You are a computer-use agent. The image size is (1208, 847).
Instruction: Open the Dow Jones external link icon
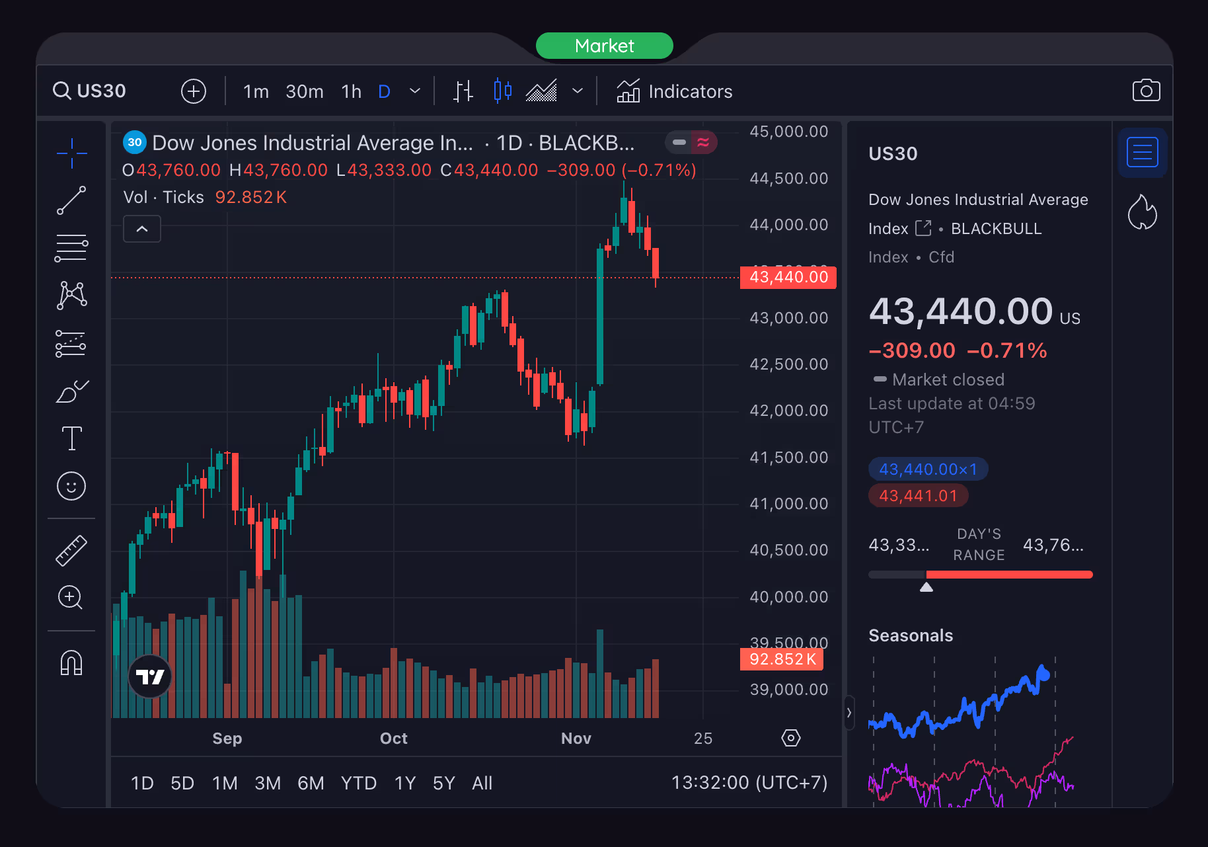pos(923,228)
